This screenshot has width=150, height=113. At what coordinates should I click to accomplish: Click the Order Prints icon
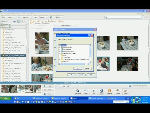(102, 92)
